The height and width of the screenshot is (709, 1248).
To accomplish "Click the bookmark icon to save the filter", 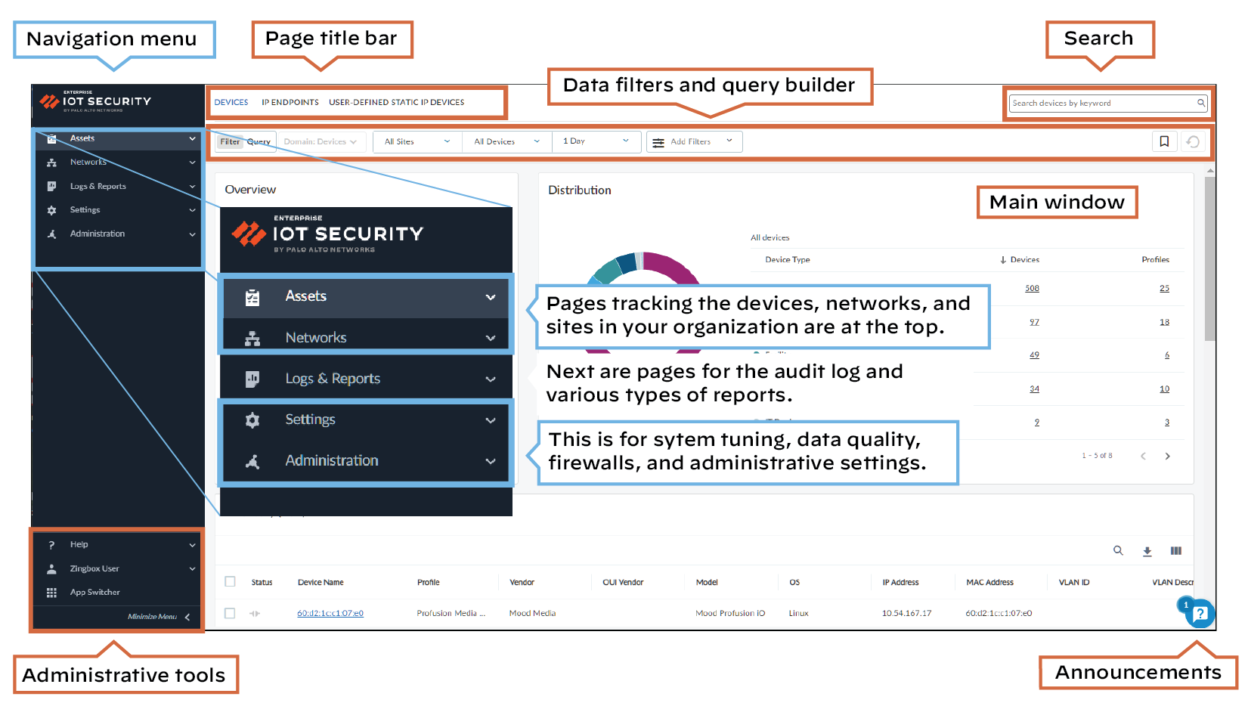I will 1164,141.
